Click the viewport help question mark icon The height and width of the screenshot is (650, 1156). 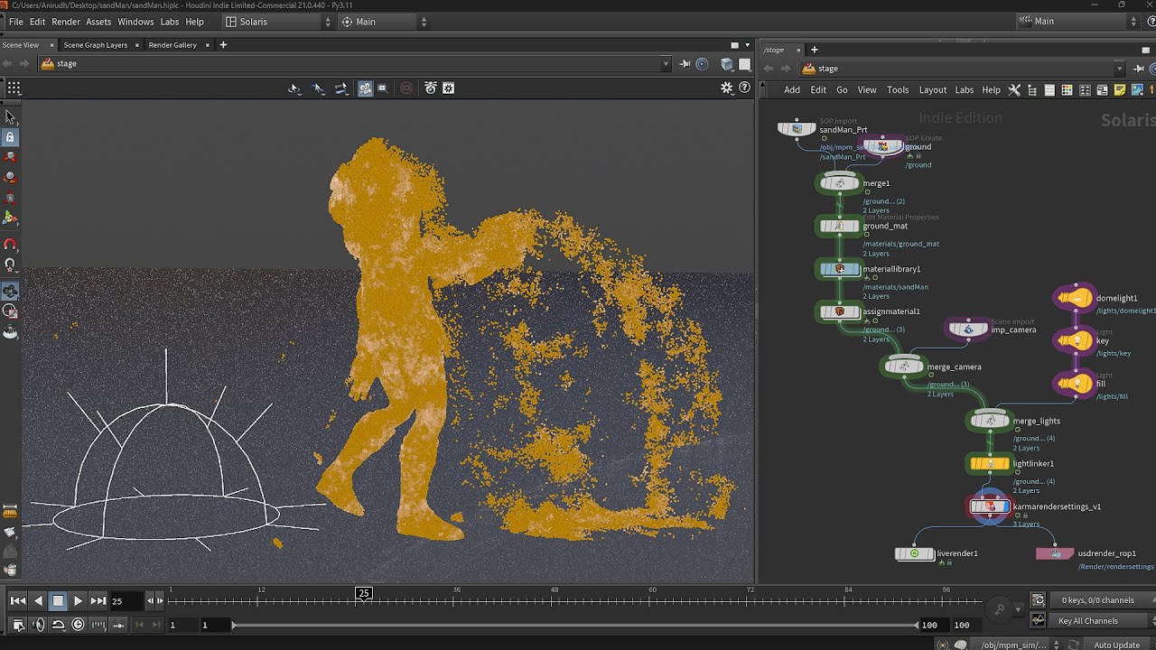pyautogui.click(x=744, y=88)
